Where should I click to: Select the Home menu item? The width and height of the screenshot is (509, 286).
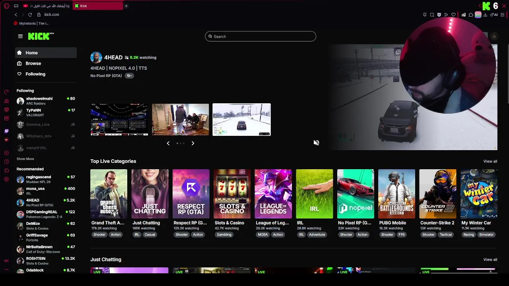[x=46, y=53]
